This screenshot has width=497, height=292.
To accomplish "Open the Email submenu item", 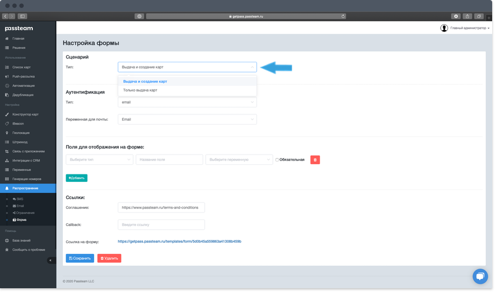I will 18,206.
